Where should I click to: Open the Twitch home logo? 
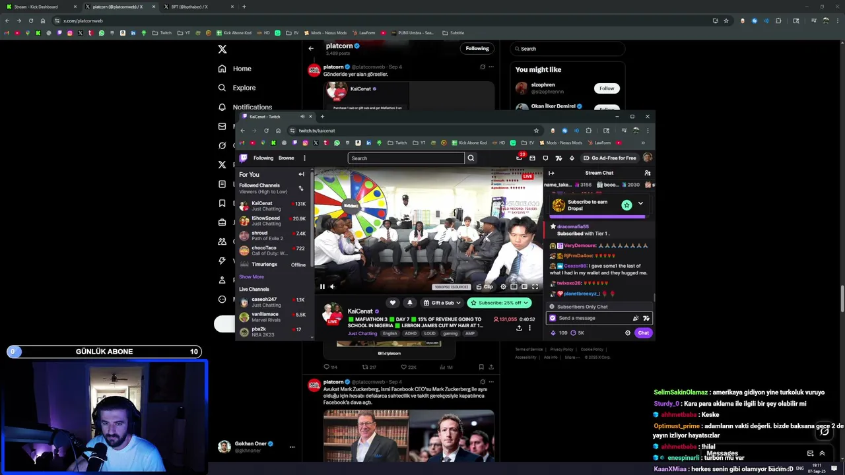click(x=244, y=158)
